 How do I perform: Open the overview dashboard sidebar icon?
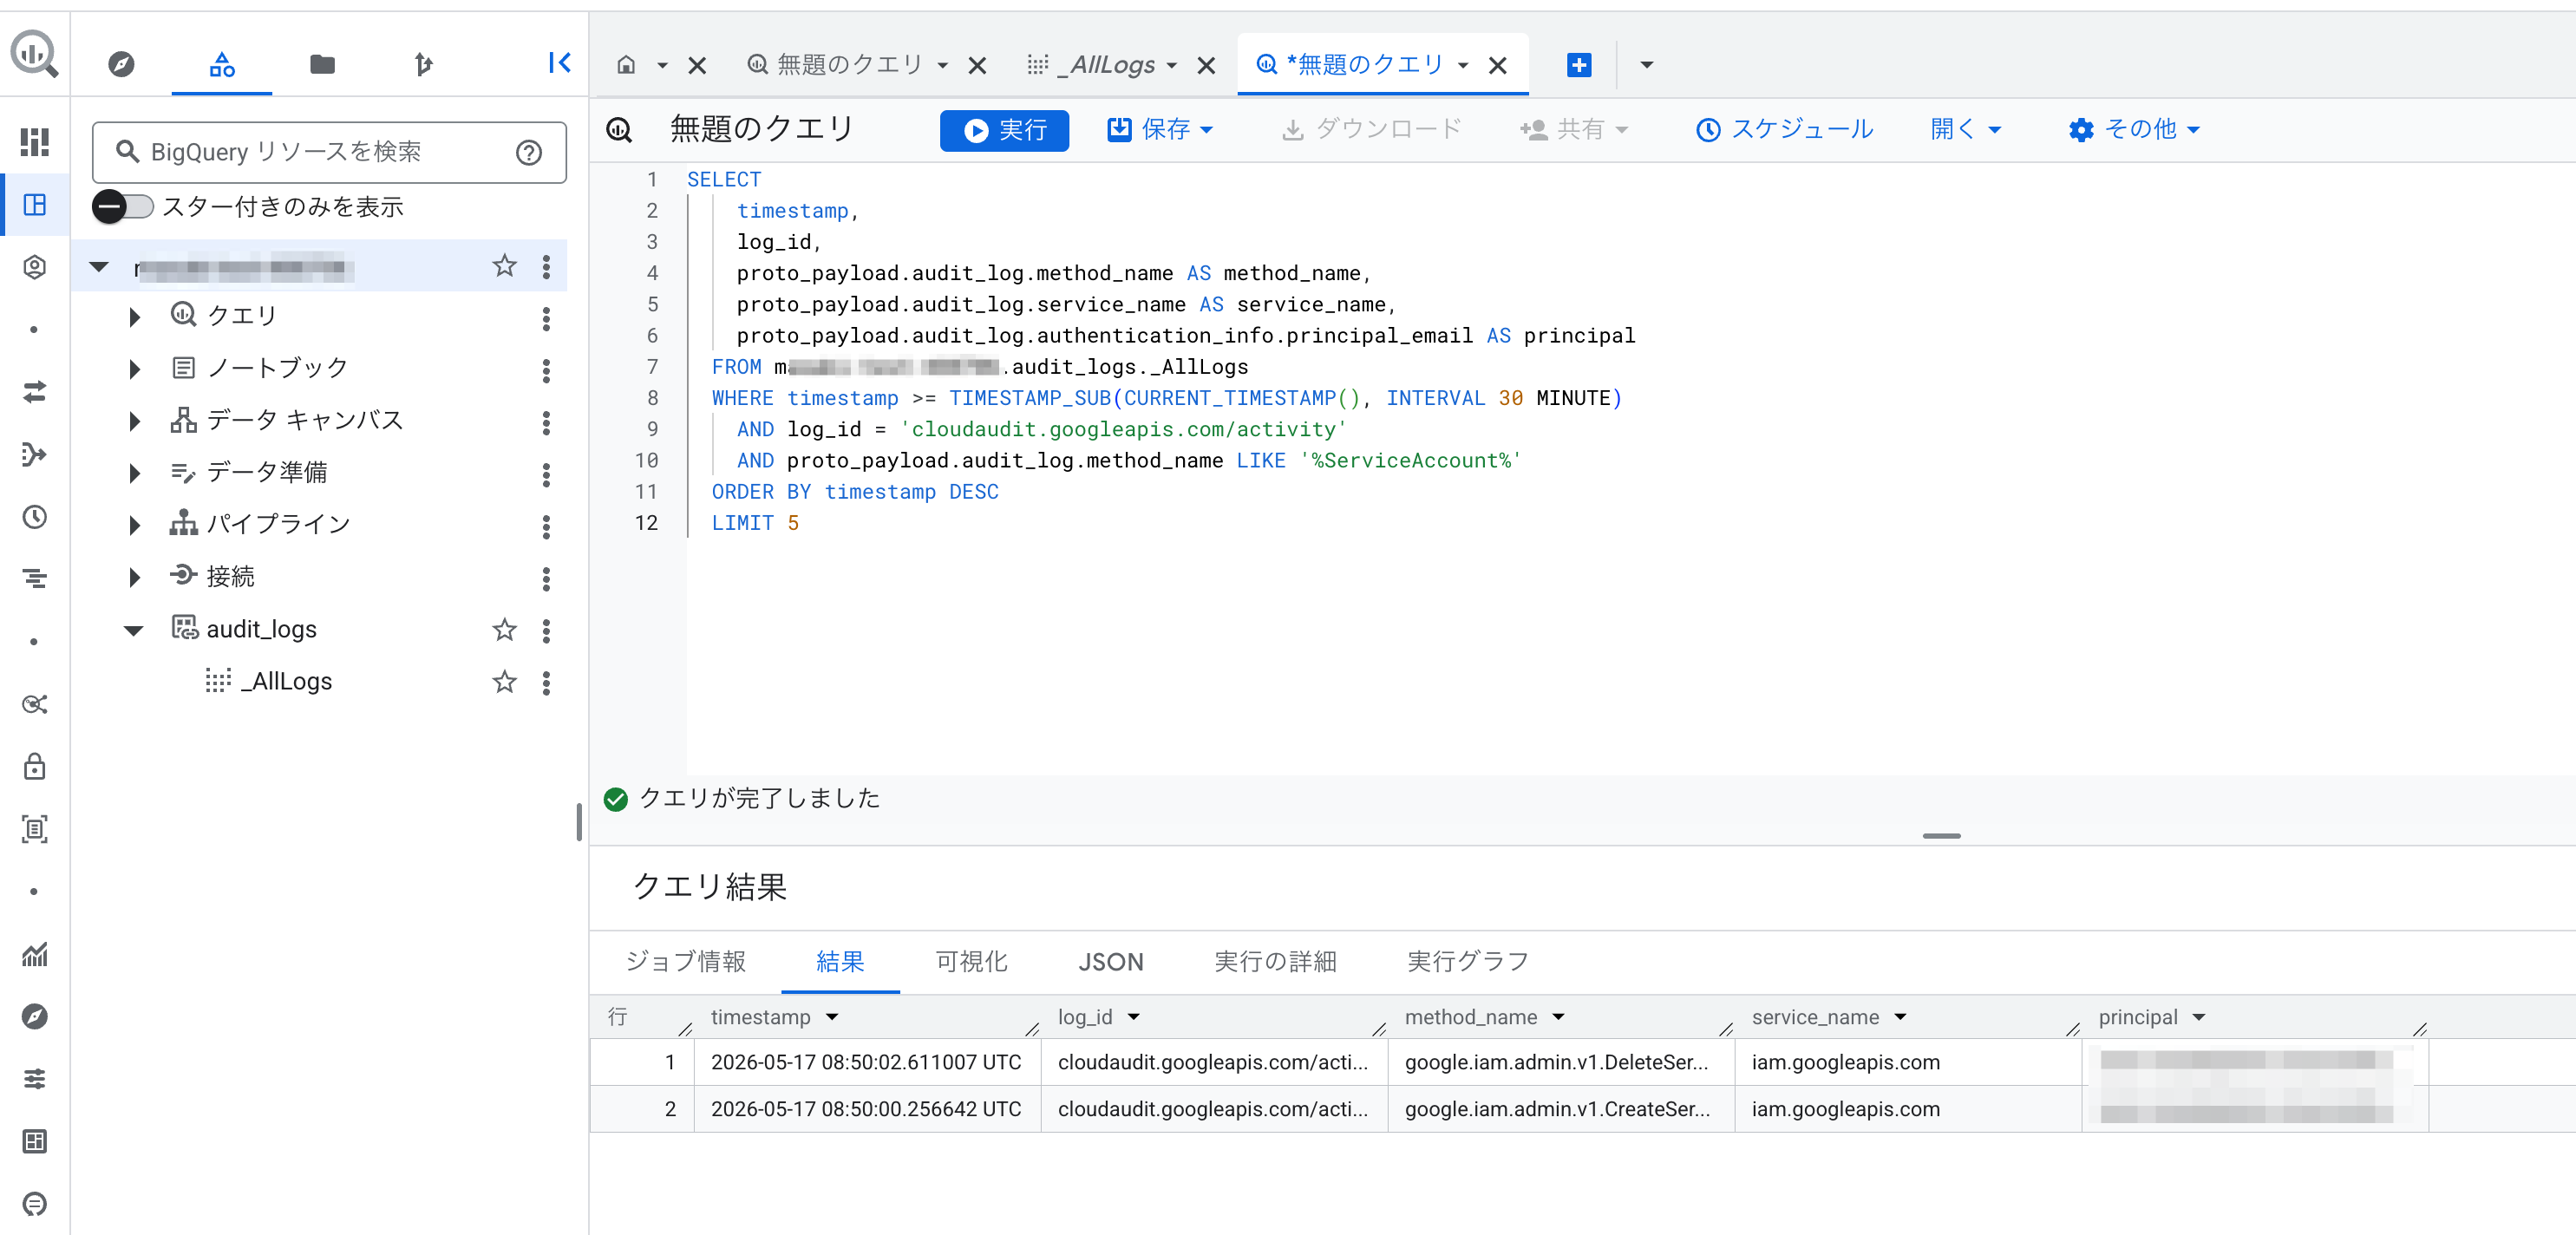coord(35,142)
